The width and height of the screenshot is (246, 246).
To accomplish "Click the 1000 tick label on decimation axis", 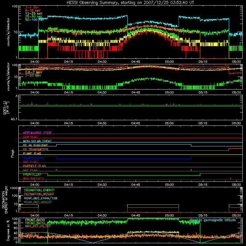I will click(x=14, y=188).
